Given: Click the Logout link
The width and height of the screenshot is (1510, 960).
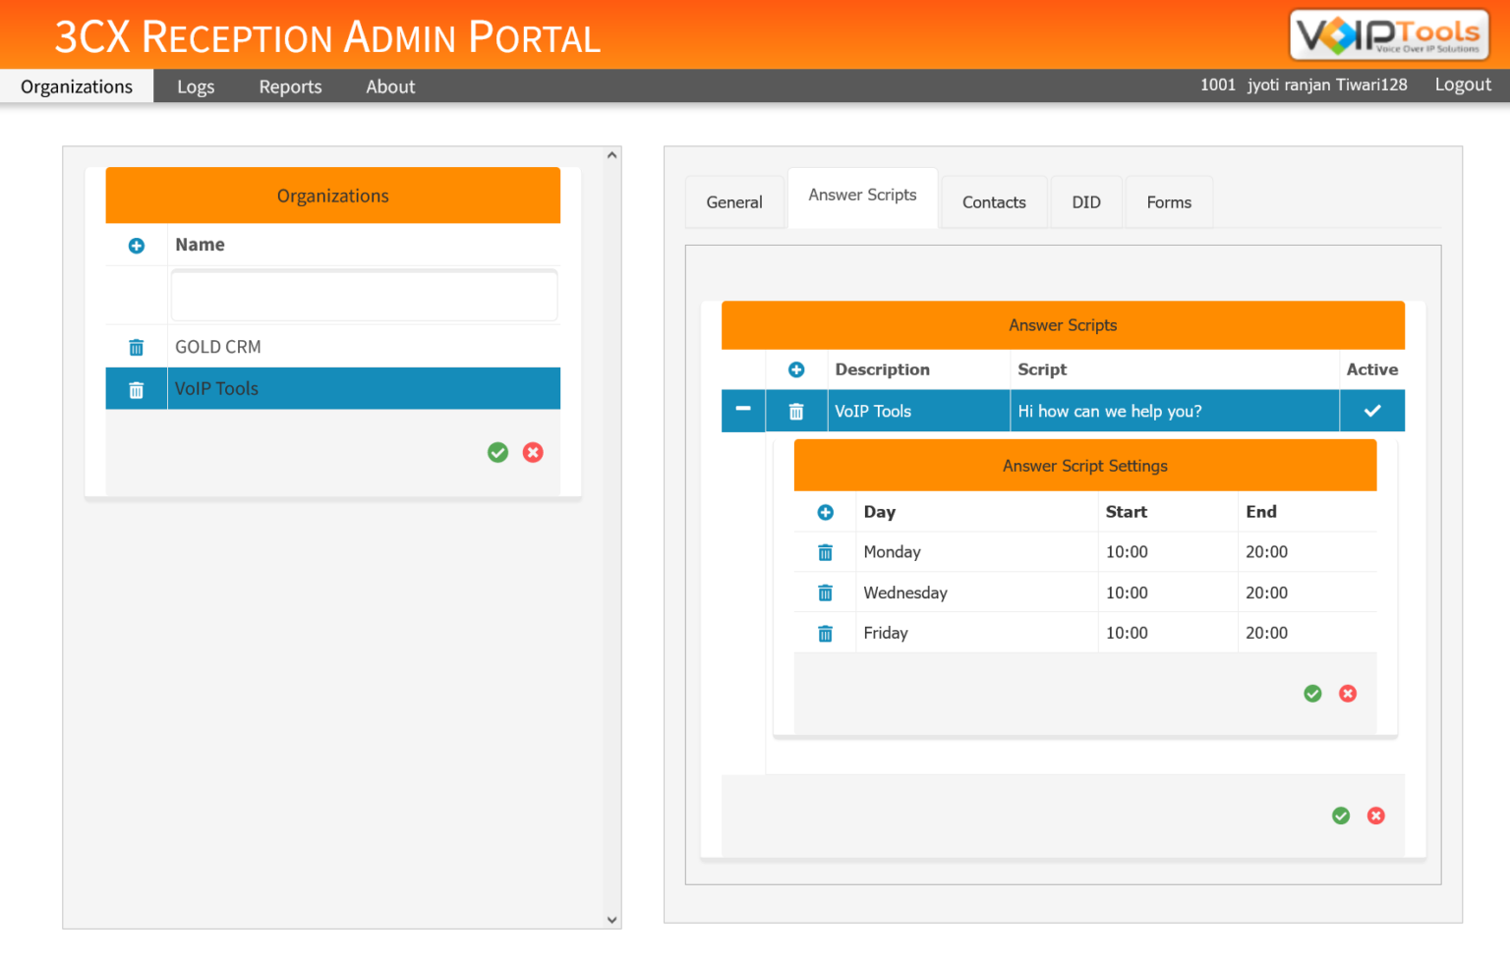Looking at the screenshot, I should point(1462,85).
